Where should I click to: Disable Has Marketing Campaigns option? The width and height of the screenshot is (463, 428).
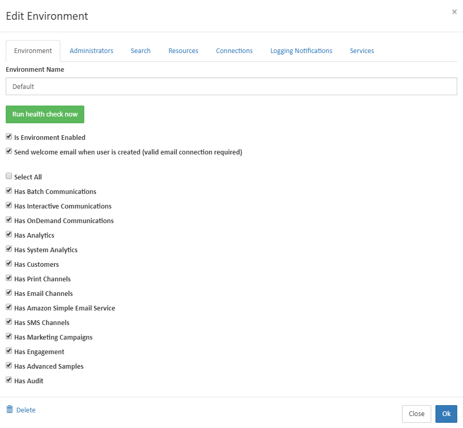pos(9,336)
